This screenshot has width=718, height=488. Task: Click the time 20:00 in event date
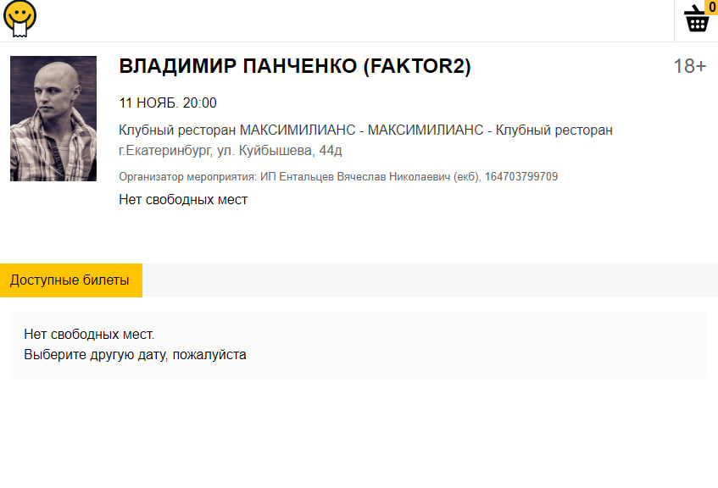[200, 103]
